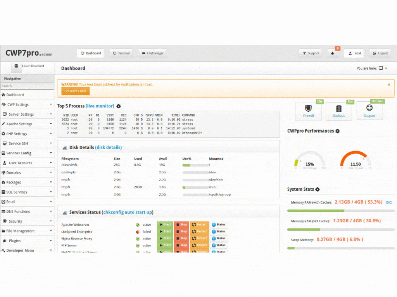Expand Services Config menu
Screen dimensions: 397x297
[28, 153]
